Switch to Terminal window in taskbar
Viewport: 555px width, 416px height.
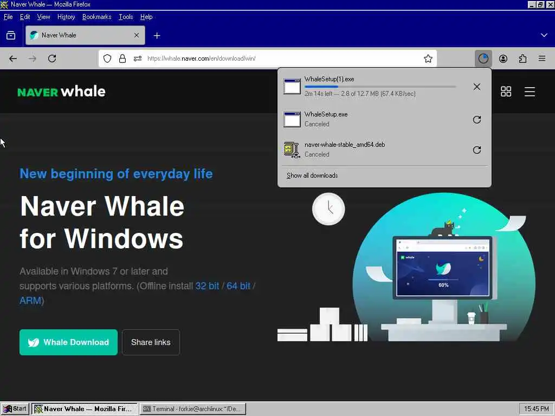[x=192, y=409]
